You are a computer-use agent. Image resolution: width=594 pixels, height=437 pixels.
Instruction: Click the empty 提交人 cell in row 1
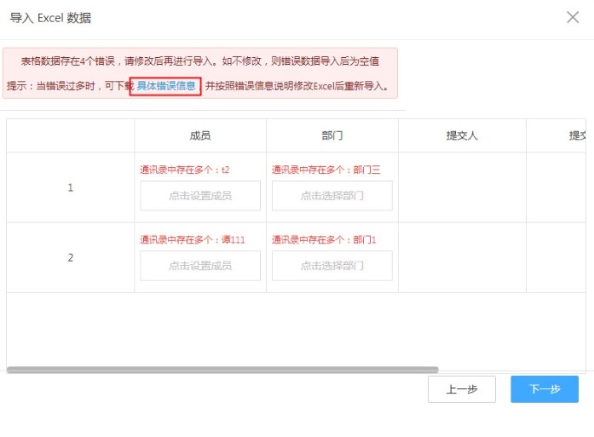click(x=462, y=187)
